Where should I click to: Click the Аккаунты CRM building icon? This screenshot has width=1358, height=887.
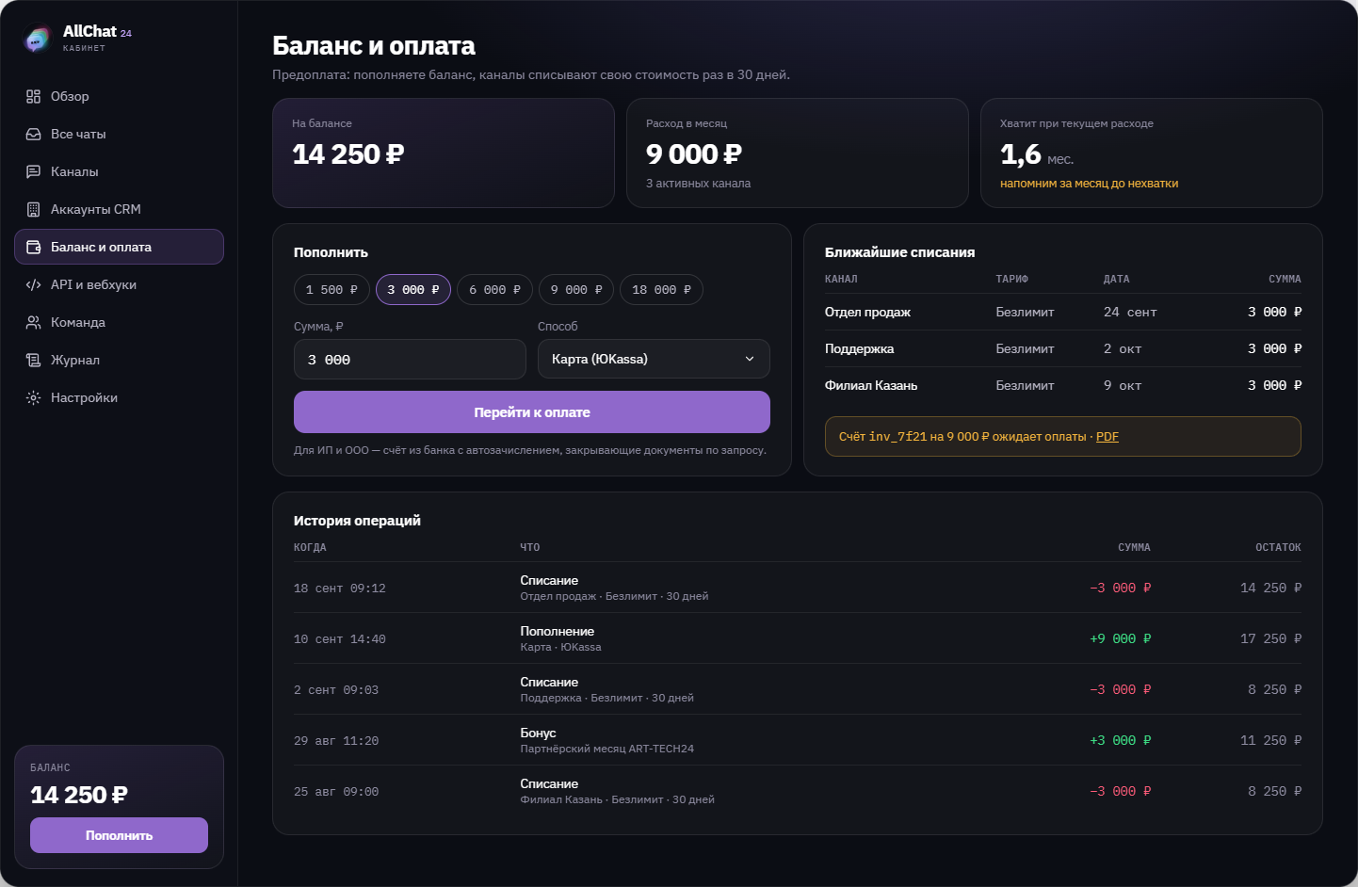[x=34, y=209]
